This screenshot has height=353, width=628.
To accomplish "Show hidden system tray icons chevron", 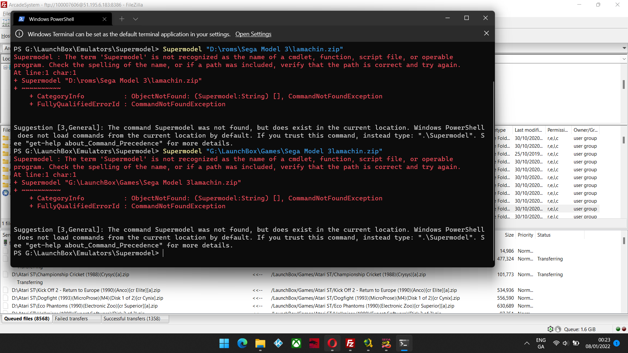I will coord(527,343).
